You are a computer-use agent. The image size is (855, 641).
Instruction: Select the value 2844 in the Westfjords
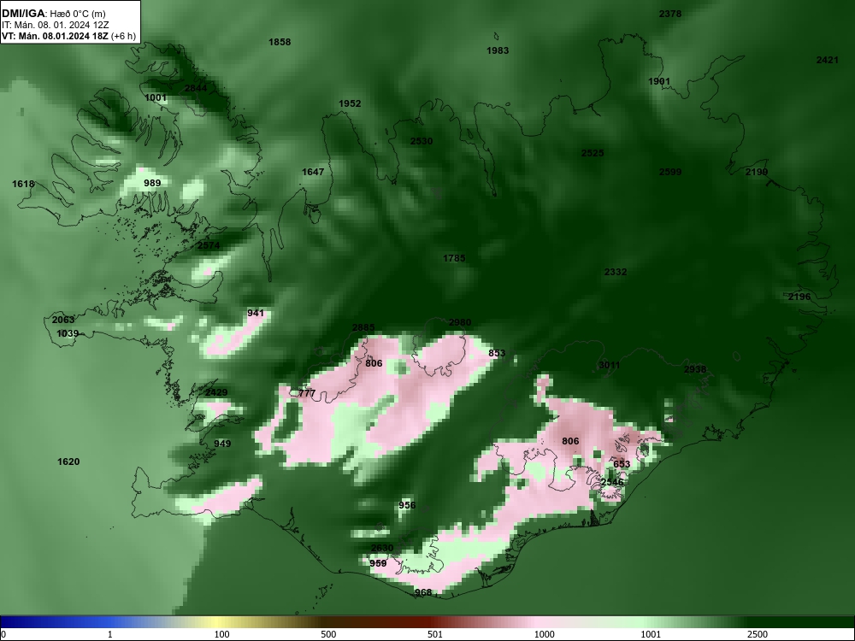coord(196,88)
